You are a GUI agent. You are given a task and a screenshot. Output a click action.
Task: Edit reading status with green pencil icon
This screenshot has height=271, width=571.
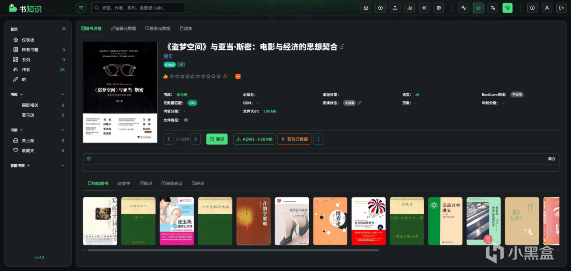pyautogui.click(x=360, y=103)
